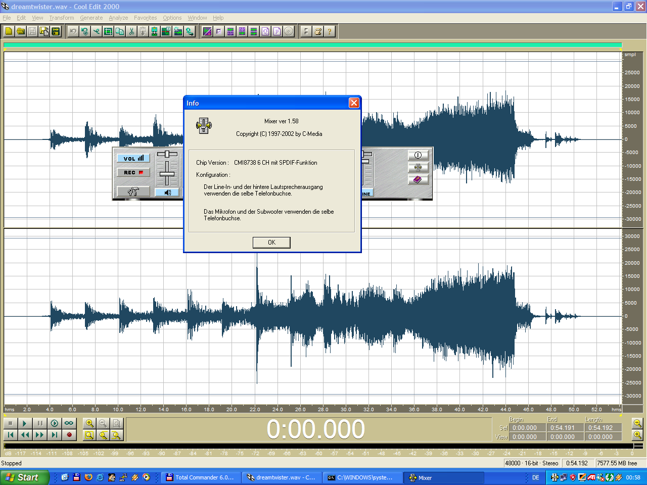Click the Mixer info icon button
Screen dimensions: 647x485
[418, 167]
